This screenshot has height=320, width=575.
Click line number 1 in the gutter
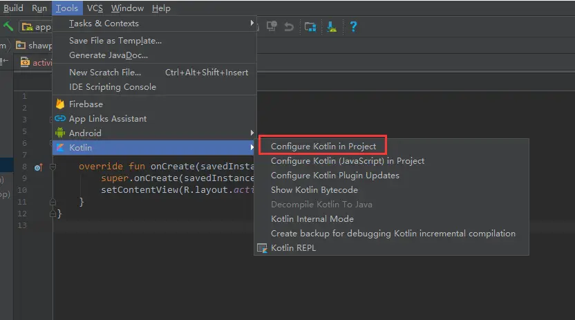(x=25, y=96)
